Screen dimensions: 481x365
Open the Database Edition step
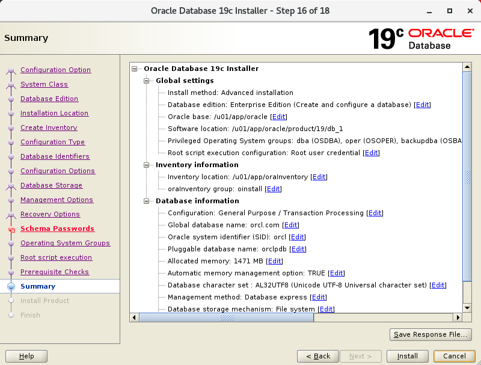click(x=49, y=99)
